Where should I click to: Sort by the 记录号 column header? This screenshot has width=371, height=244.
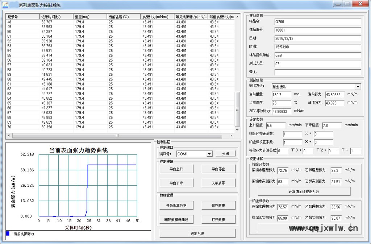coord(23,17)
